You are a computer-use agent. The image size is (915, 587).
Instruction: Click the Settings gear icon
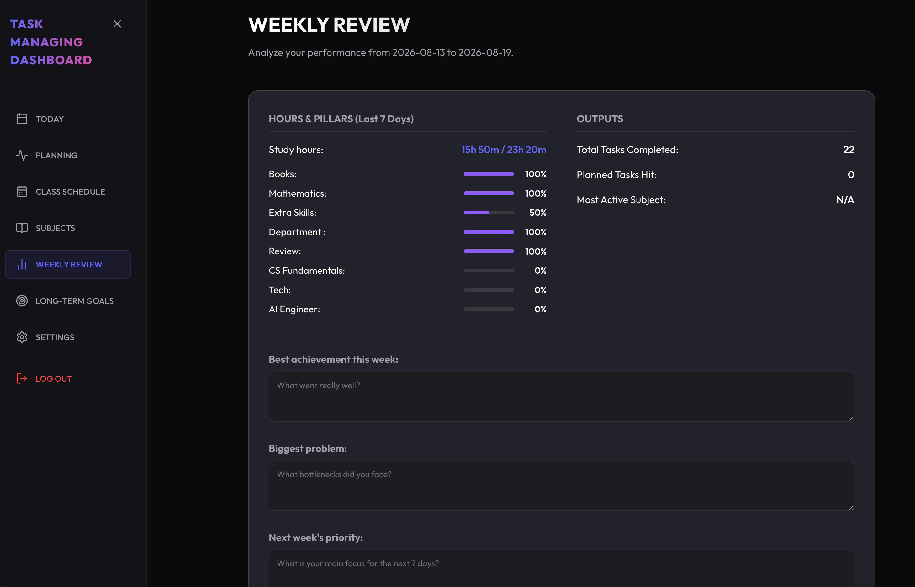22,337
